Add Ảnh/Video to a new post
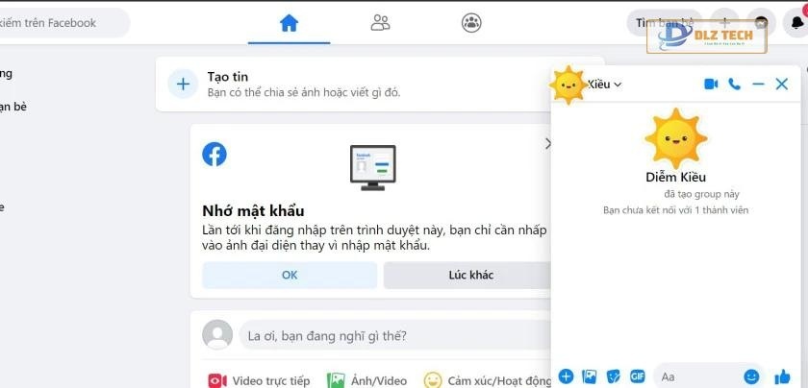The width and height of the screenshot is (808, 388). coord(366,380)
